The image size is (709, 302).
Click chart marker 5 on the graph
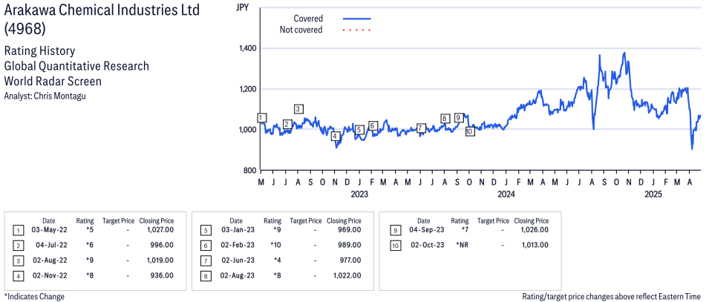point(359,130)
